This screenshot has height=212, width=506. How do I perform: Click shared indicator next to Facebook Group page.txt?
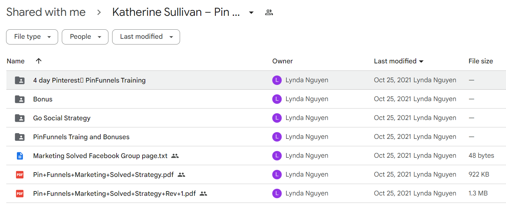175,156
